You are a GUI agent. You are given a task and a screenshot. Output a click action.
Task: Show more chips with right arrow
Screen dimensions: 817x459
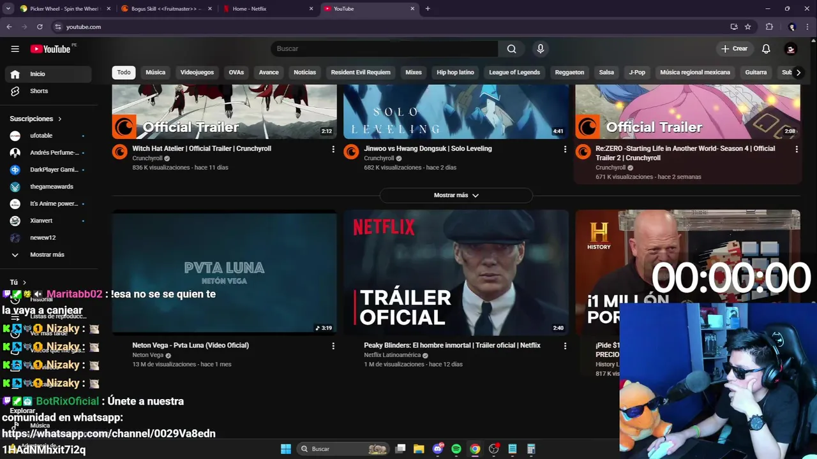click(798, 72)
